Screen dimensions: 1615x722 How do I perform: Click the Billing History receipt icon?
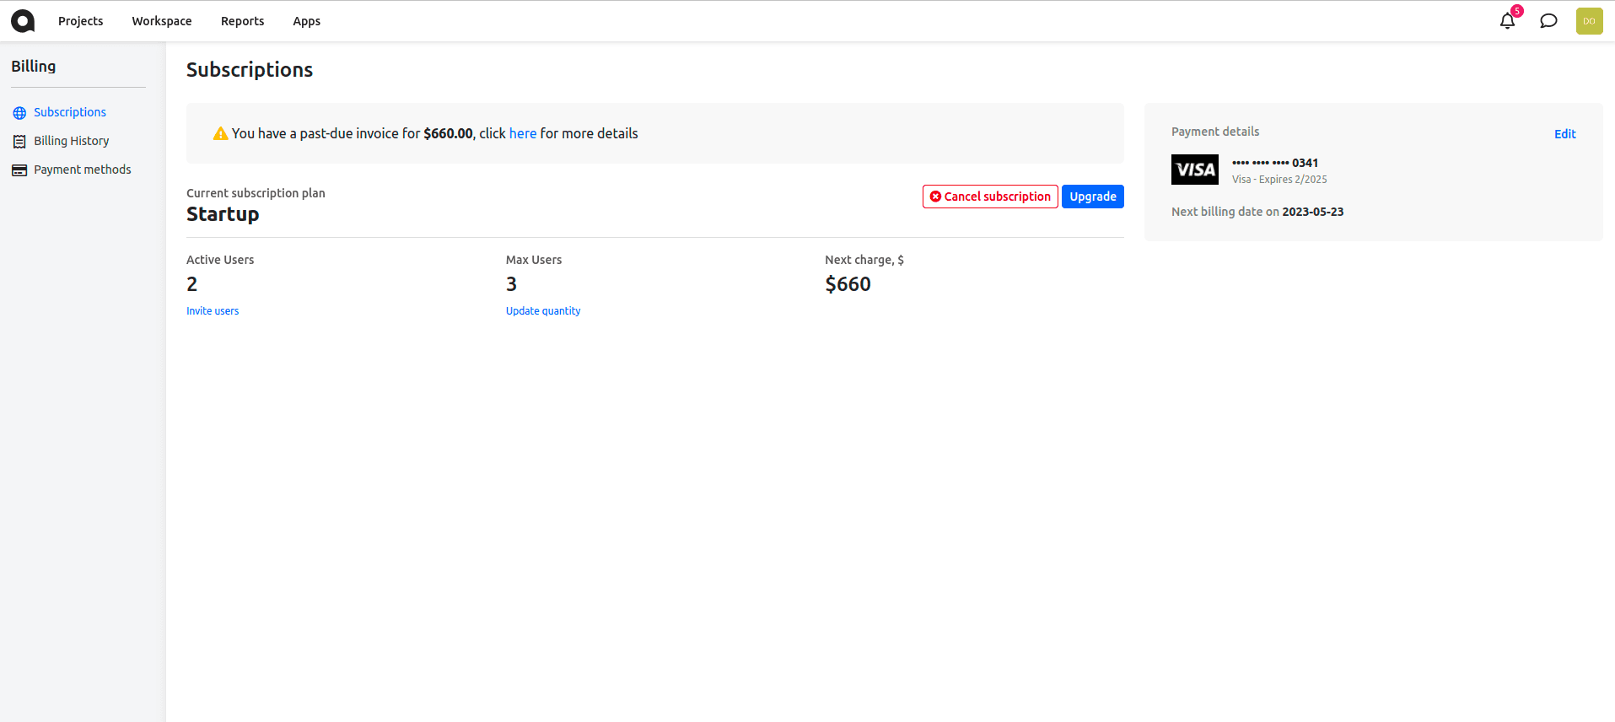coord(19,142)
